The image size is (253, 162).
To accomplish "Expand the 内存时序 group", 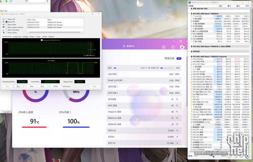I will coord(189,51).
